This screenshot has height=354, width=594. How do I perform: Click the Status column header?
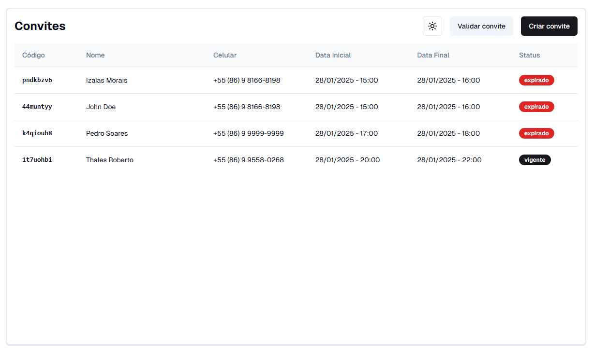pos(529,55)
